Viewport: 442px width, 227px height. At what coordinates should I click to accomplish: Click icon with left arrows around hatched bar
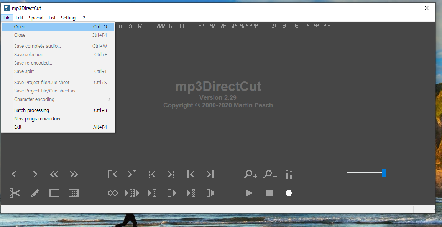(x=244, y=26)
